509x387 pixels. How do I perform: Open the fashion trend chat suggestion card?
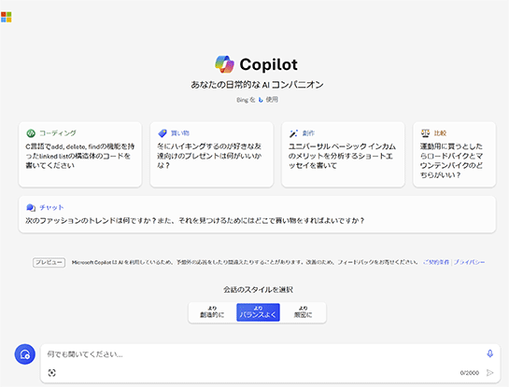click(257, 214)
